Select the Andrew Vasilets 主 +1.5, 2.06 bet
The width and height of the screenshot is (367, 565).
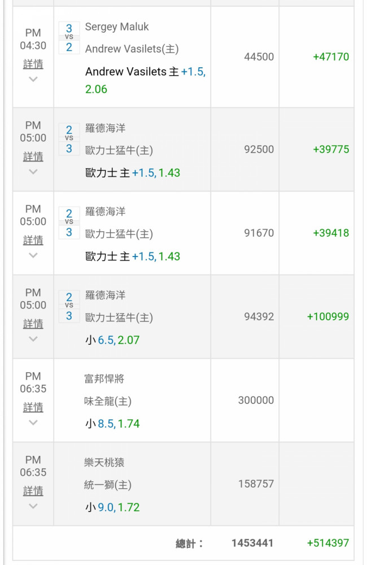[145, 80]
